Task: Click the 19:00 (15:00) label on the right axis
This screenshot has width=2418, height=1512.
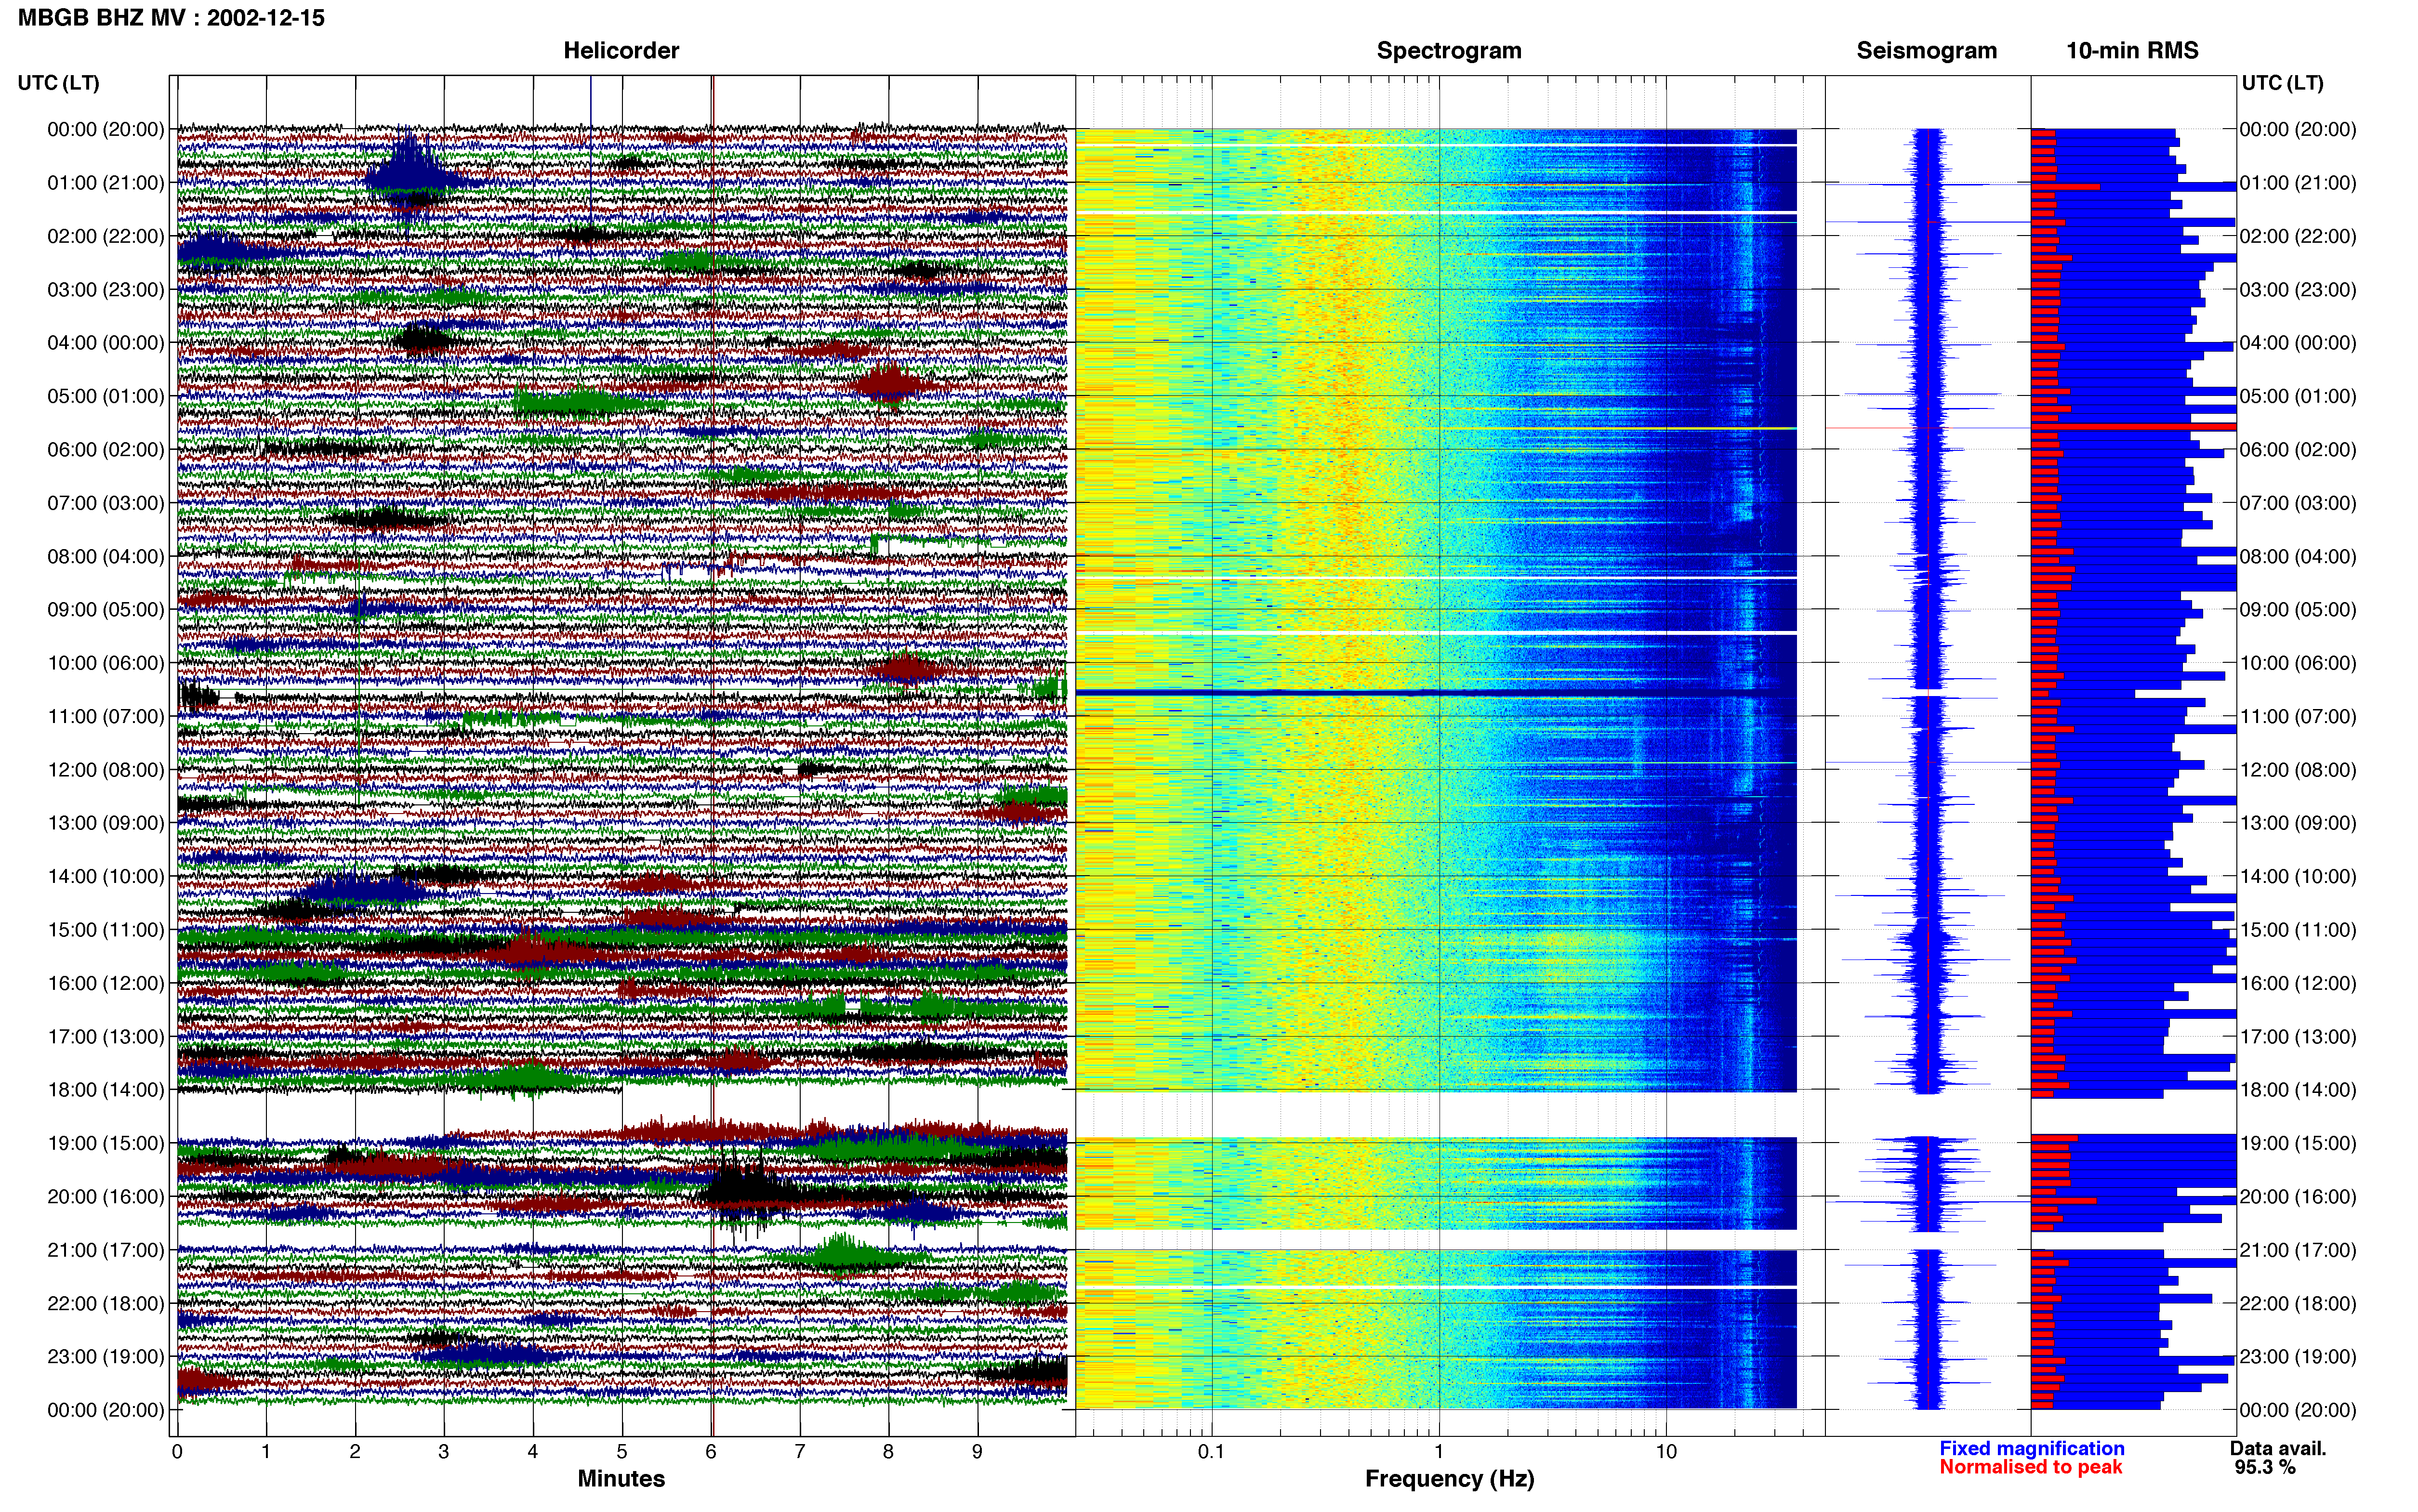Action: pyautogui.click(x=2298, y=1143)
